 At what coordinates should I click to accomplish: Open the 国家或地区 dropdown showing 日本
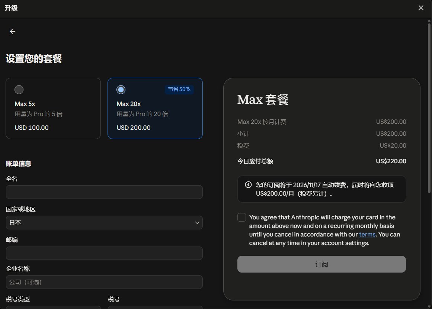(x=104, y=222)
